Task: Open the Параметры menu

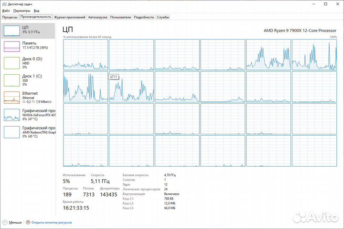Action: (x=21, y=10)
